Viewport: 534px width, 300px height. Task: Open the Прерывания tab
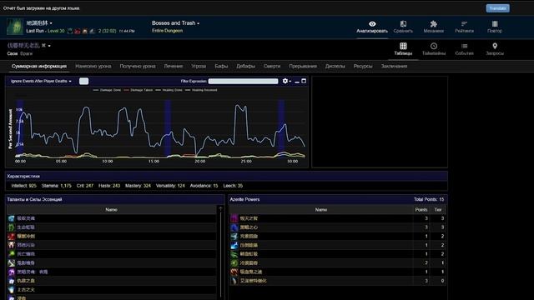pyautogui.click(x=303, y=67)
